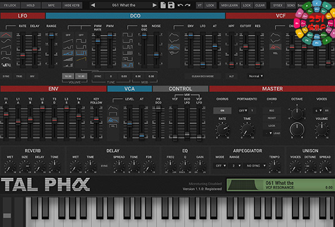335x227 pixels.
Task: Click the new preset page icon
Action: pos(163,6)
